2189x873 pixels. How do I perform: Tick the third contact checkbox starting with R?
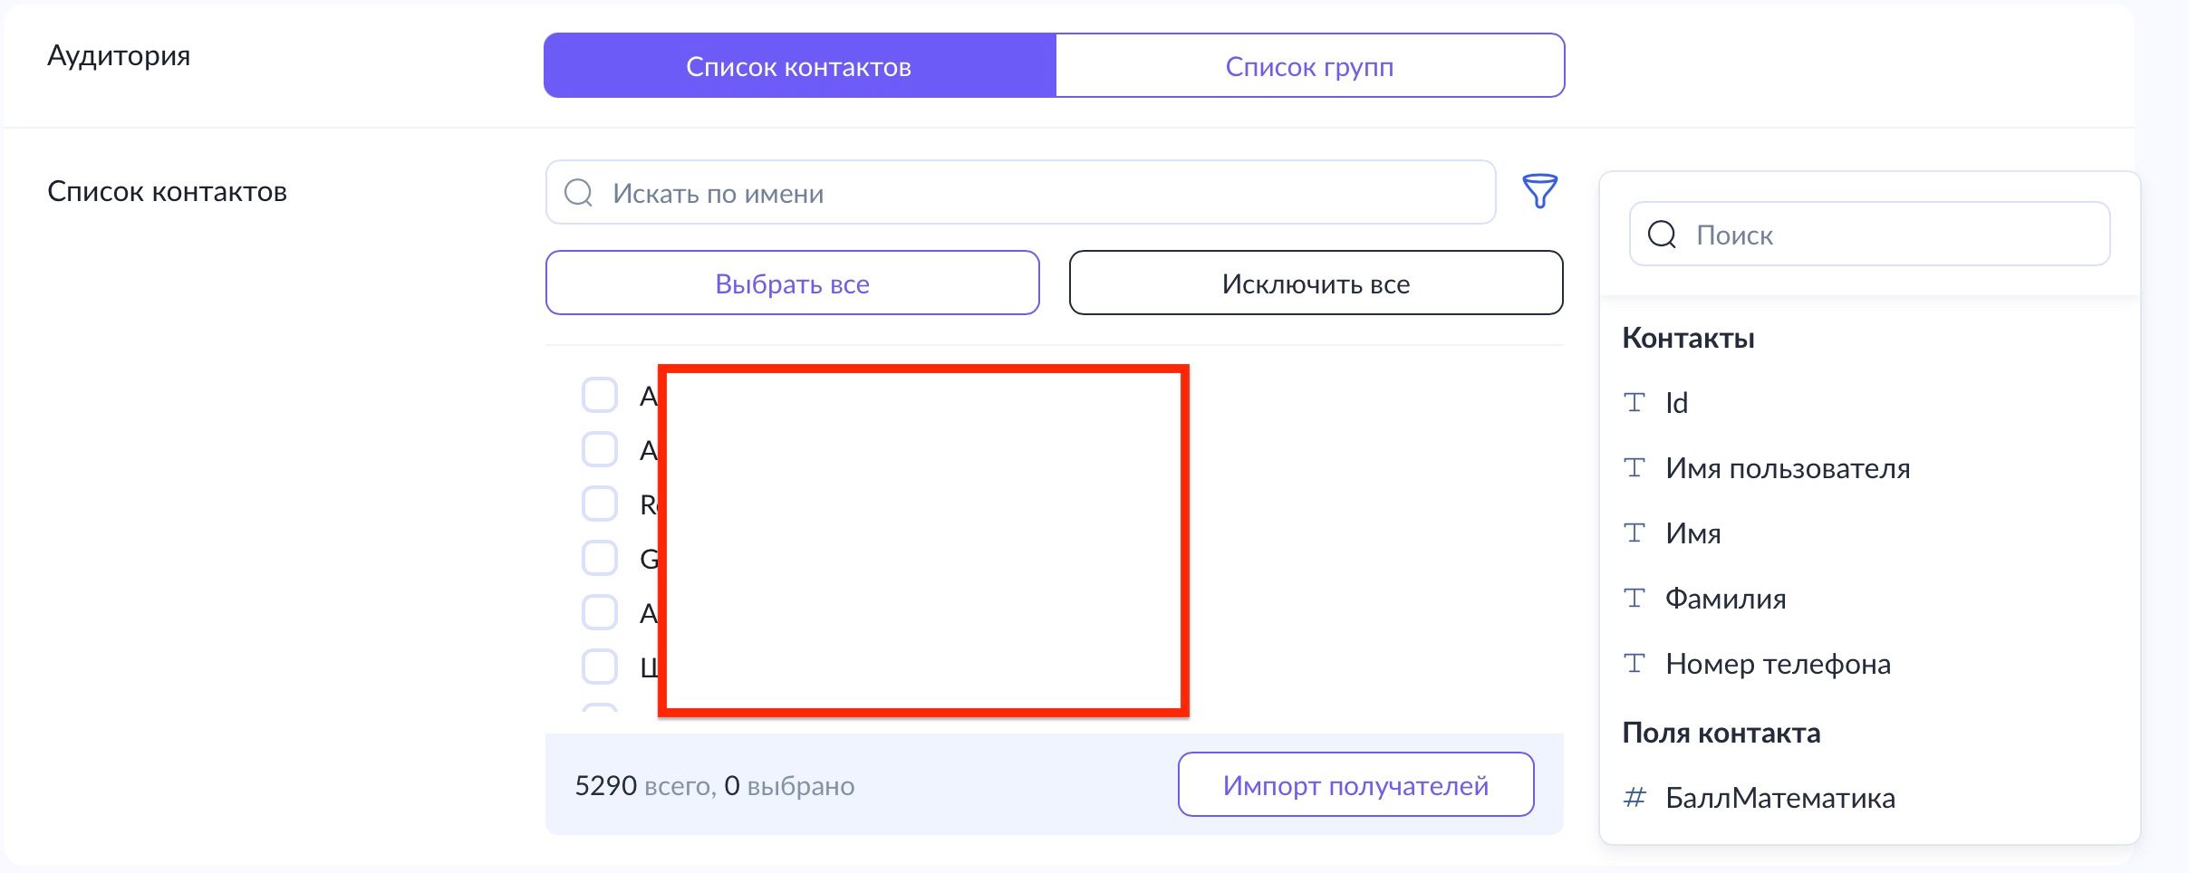coord(600,504)
